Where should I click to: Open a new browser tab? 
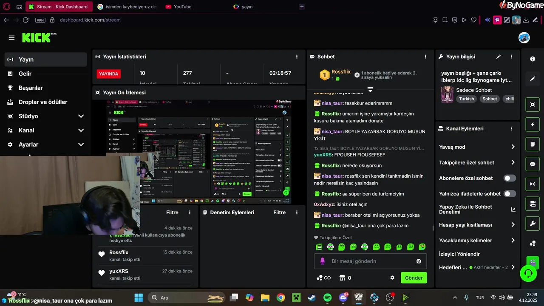(302, 6)
